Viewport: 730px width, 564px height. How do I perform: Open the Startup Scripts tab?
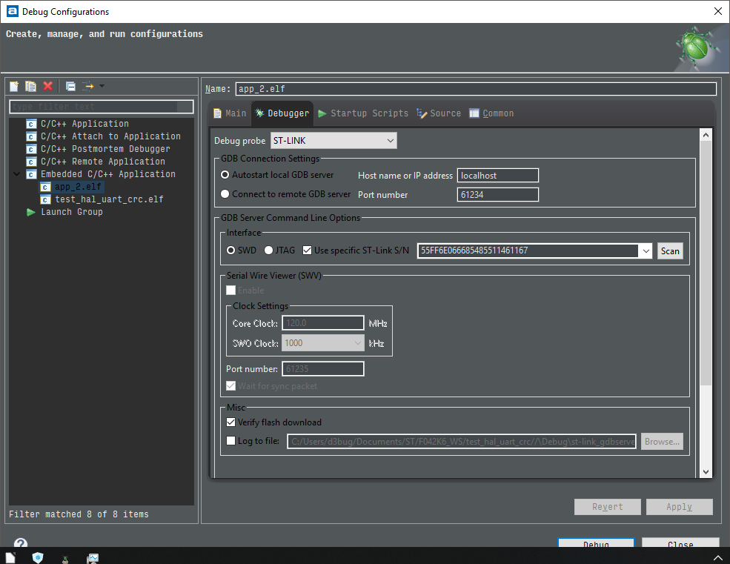coord(363,113)
